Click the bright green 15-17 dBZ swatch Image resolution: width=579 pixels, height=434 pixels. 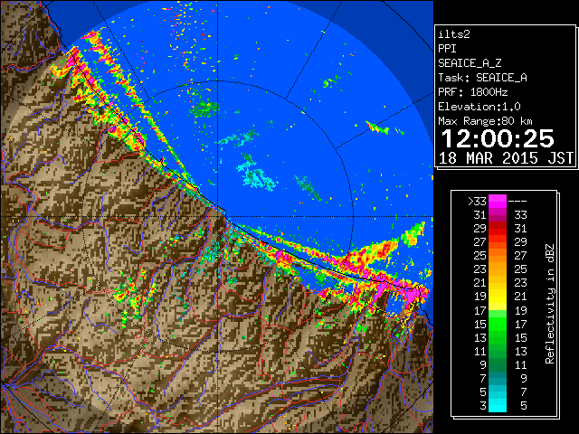(x=498, y=324)
